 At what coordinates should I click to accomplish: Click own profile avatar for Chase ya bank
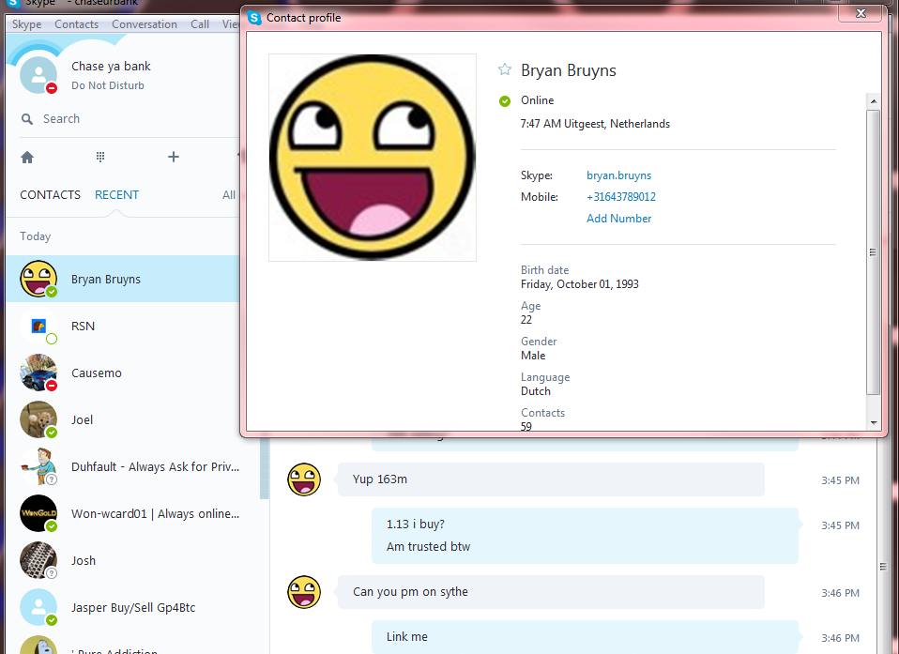point(38,75)
